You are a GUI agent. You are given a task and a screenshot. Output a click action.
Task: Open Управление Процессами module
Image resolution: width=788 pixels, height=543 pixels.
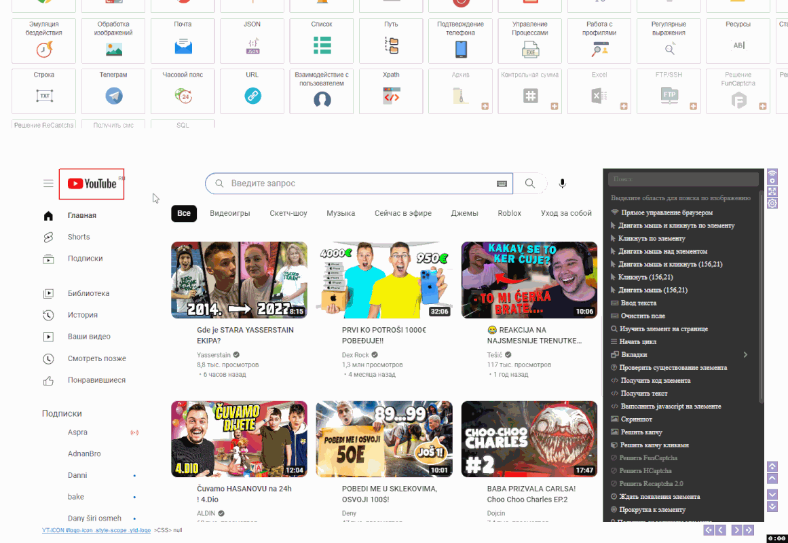(529, 41)
